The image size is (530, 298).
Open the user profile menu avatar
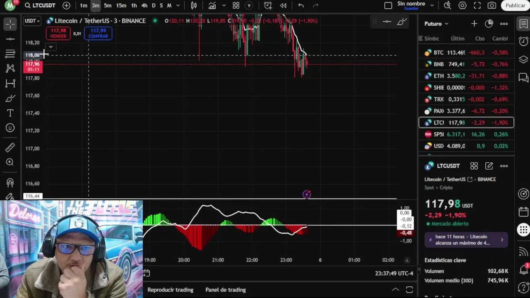point(10,5)
